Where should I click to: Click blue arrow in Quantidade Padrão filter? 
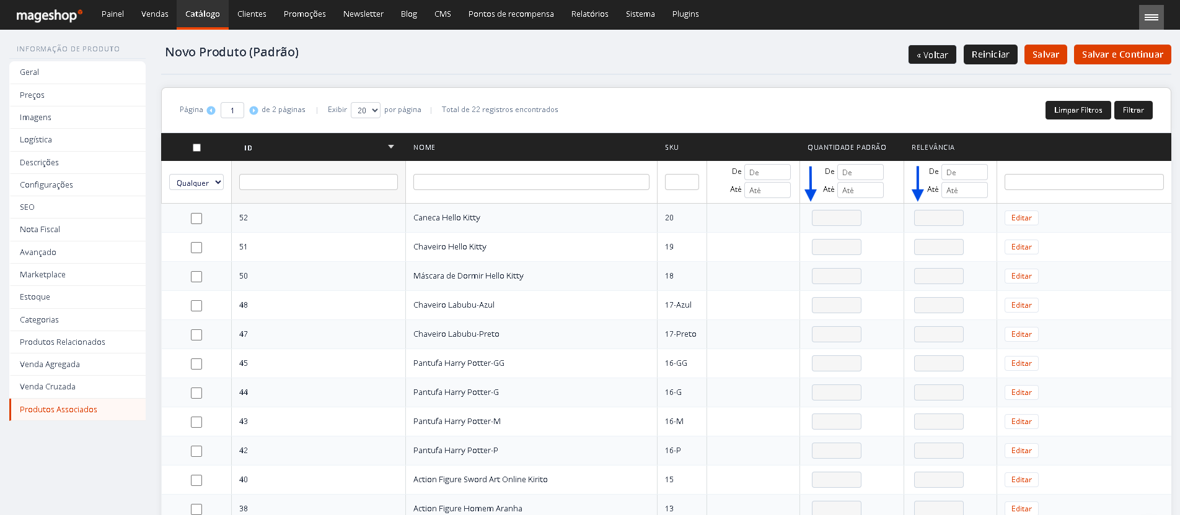810,184
